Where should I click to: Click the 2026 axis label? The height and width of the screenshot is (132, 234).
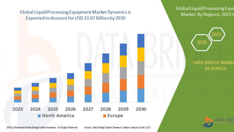pos(70,109)
